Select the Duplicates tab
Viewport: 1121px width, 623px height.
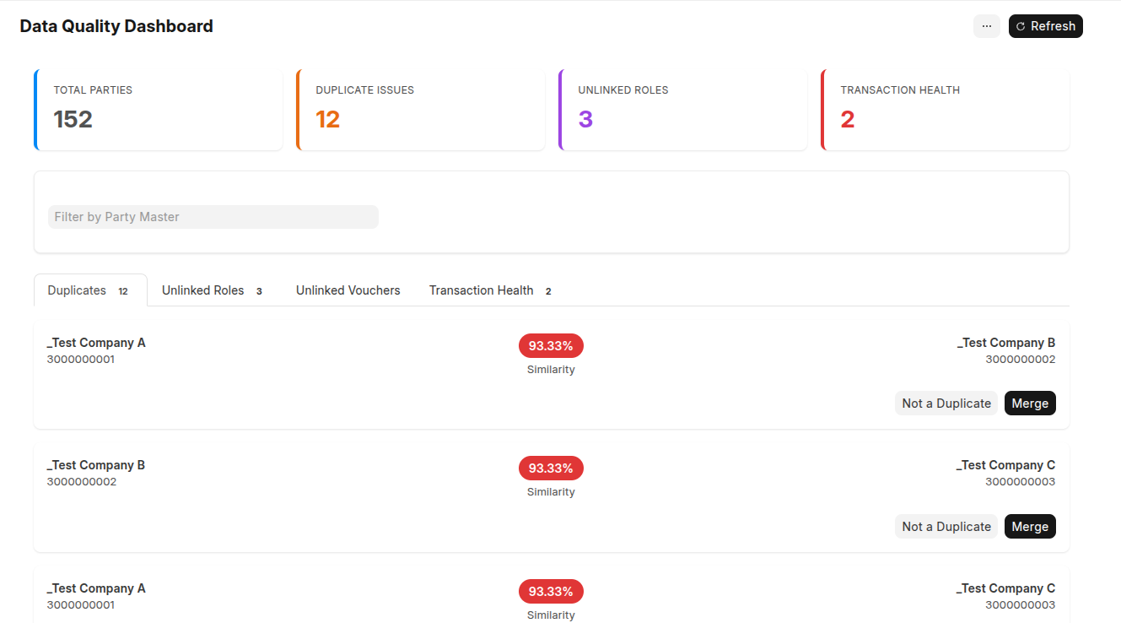click(x=89, y=290)
